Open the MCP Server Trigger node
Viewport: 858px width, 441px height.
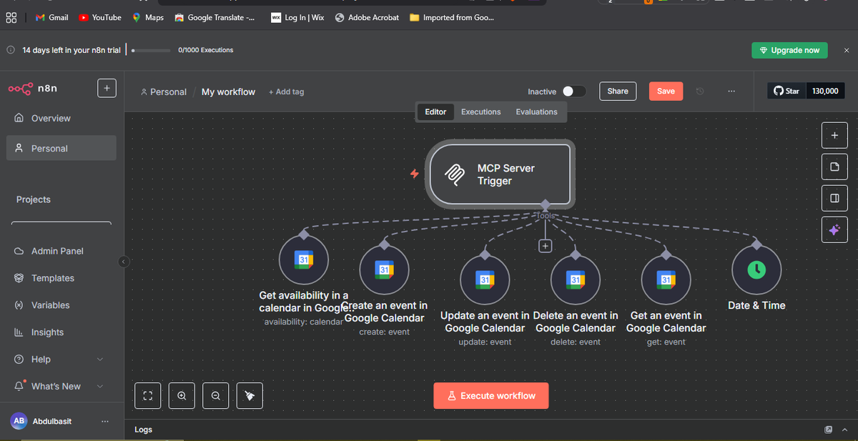pos(499,174)
